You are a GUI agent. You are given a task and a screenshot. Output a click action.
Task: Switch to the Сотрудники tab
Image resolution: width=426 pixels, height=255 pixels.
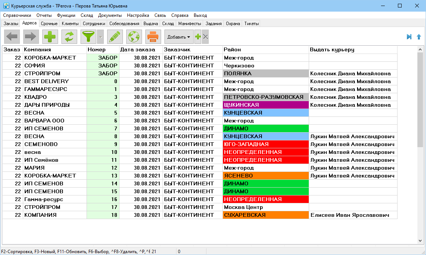click(x=94, y=24)
